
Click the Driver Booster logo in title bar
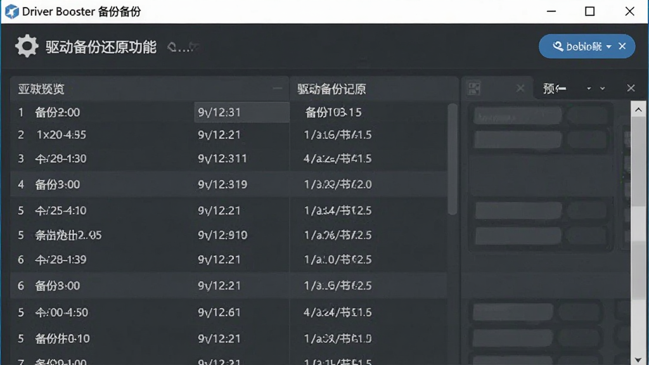pyautogui.click(x=11, y=11)
